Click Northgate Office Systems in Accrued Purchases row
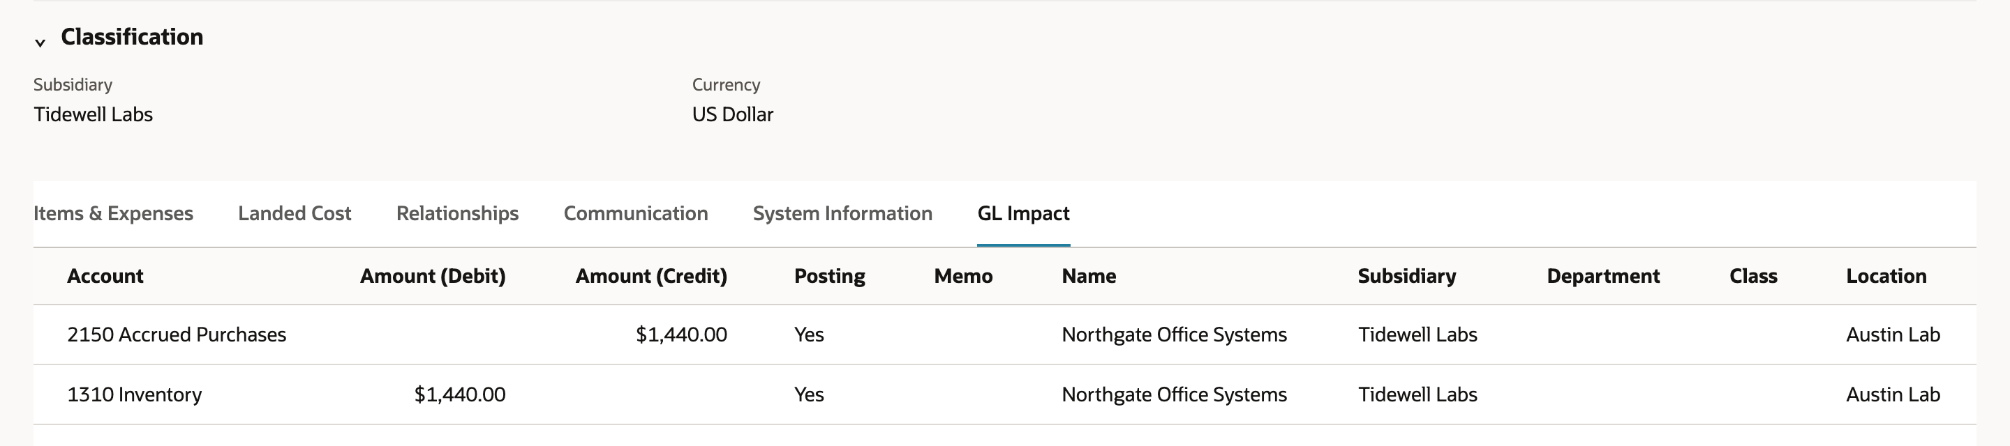2010x446 pixels. tap(1175, 334)
